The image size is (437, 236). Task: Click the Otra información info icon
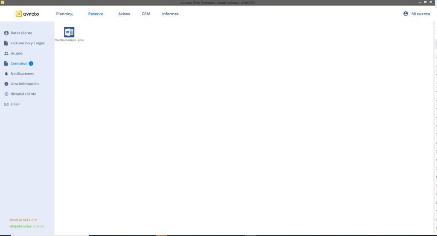6,84
